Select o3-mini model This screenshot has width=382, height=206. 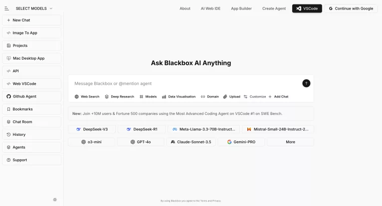91,142
